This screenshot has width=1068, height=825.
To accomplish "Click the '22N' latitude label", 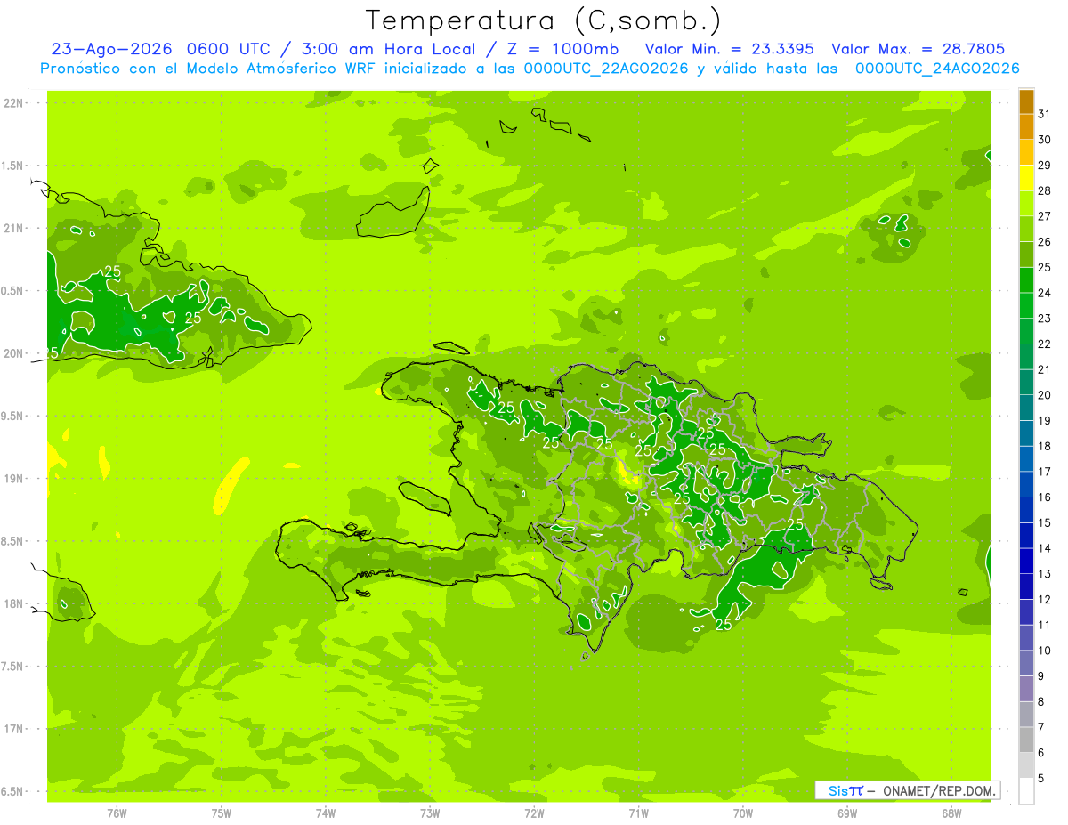I will (12, 102).
